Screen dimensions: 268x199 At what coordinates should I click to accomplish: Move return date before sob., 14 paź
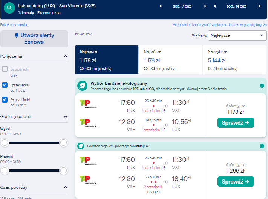coord(215,6)
